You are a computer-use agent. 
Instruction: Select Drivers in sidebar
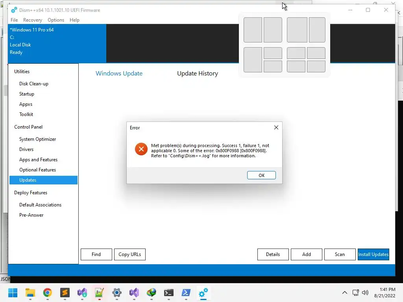[26, 149]
